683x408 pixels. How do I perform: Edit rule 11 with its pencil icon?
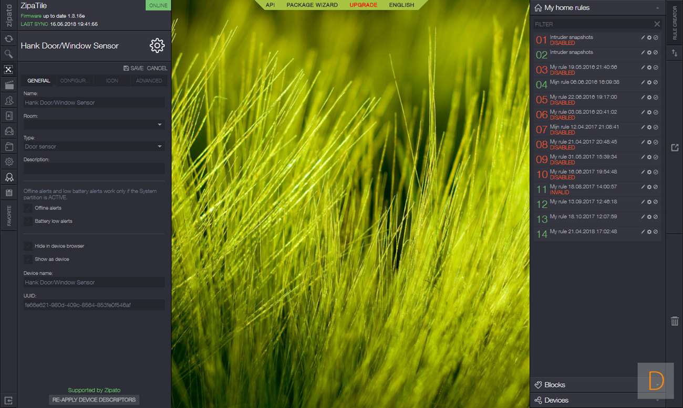[x=643, y=187]
